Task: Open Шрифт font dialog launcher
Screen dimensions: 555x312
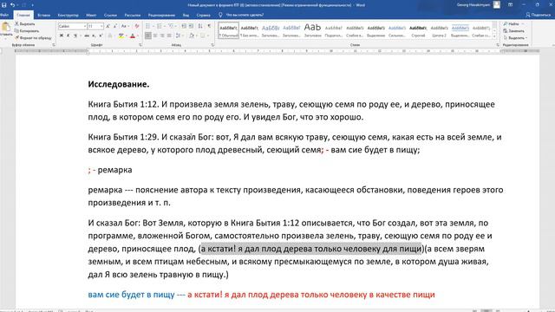Action: coord(140,45)
